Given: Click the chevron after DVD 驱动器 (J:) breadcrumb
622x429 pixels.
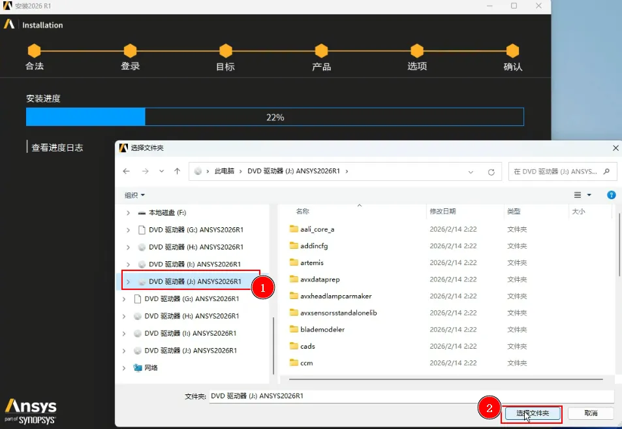Looking at the screenshot, I should (347, 171).
